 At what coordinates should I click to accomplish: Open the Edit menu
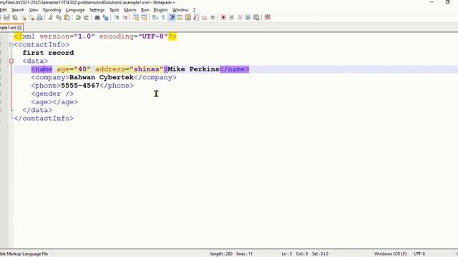(3, 10)
